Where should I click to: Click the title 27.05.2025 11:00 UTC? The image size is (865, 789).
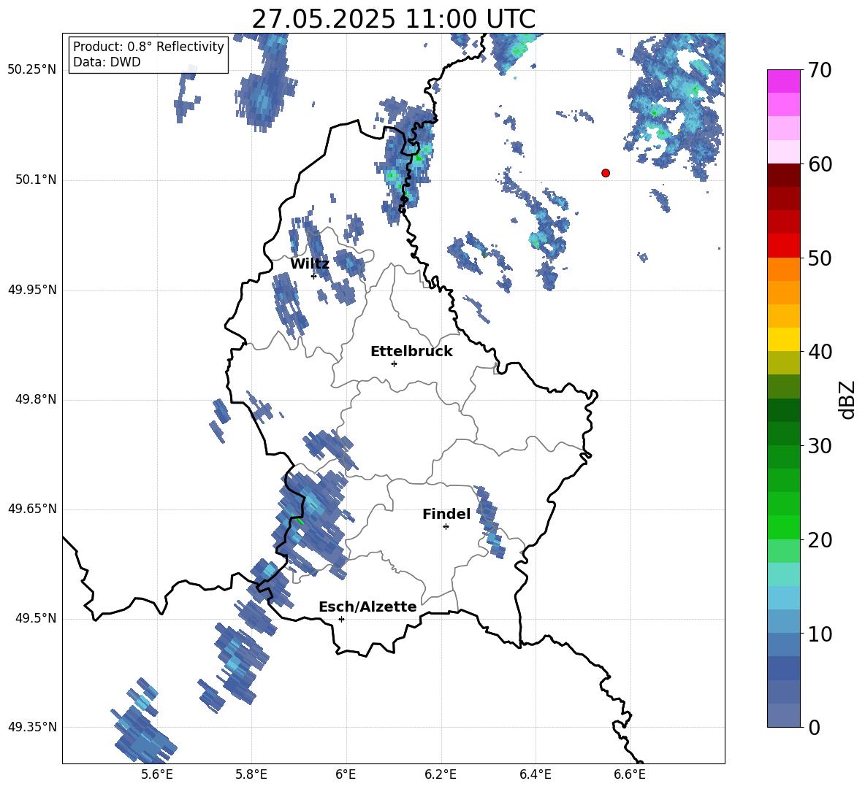click(x=393, y=19)
